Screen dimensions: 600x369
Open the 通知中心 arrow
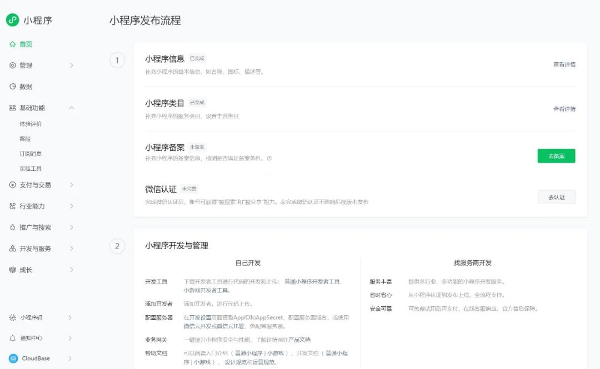[x=70, y=338]
